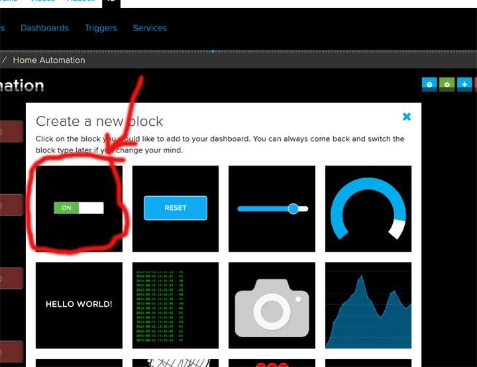Select the ON toggle switch block
477x367 pixels.
(x=79, y=209)
